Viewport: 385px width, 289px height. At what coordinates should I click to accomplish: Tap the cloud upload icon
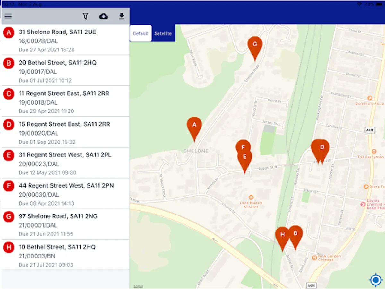[x=104, y=16]
